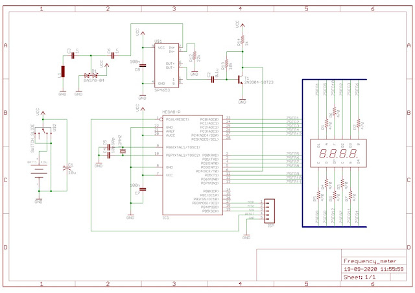Click the 12MHz crystal value label
Screen dimensions: 415x293
(x=119, y=141)
